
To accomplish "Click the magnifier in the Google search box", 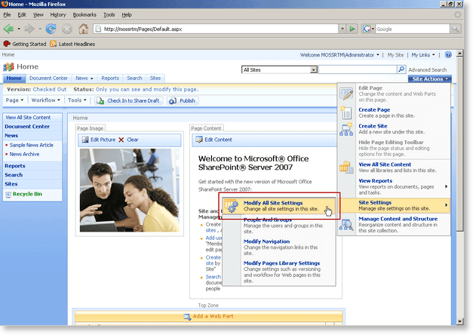I will (455, 29).
